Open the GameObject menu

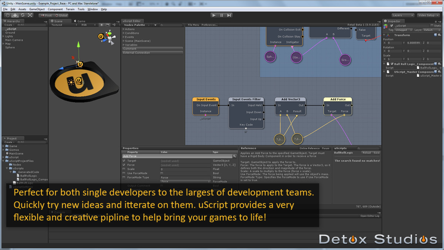pos(37,9)
